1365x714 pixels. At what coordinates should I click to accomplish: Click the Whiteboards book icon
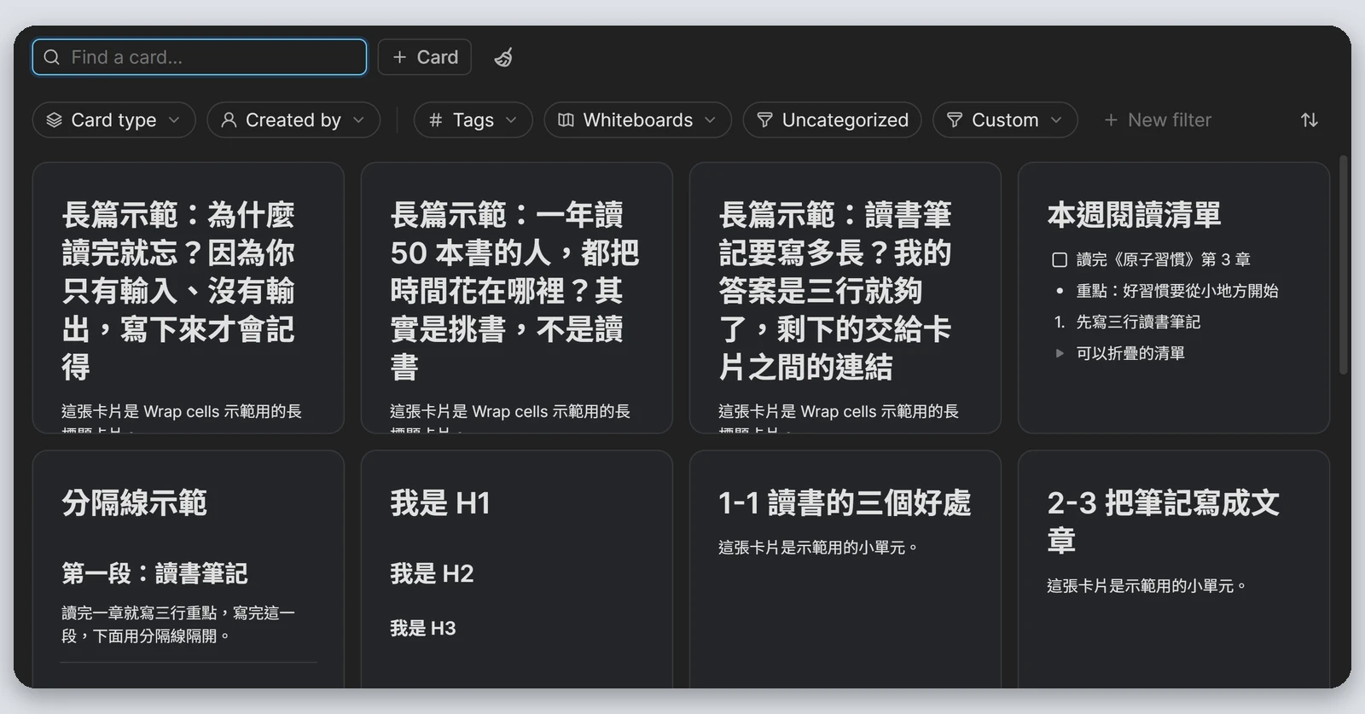coord(566,120)
